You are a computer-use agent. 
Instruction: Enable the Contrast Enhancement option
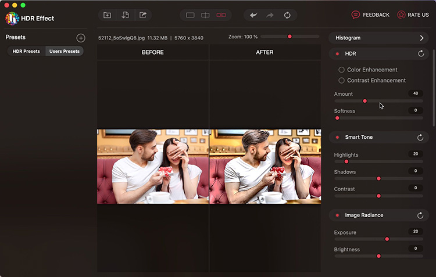(x=342, y=81)
